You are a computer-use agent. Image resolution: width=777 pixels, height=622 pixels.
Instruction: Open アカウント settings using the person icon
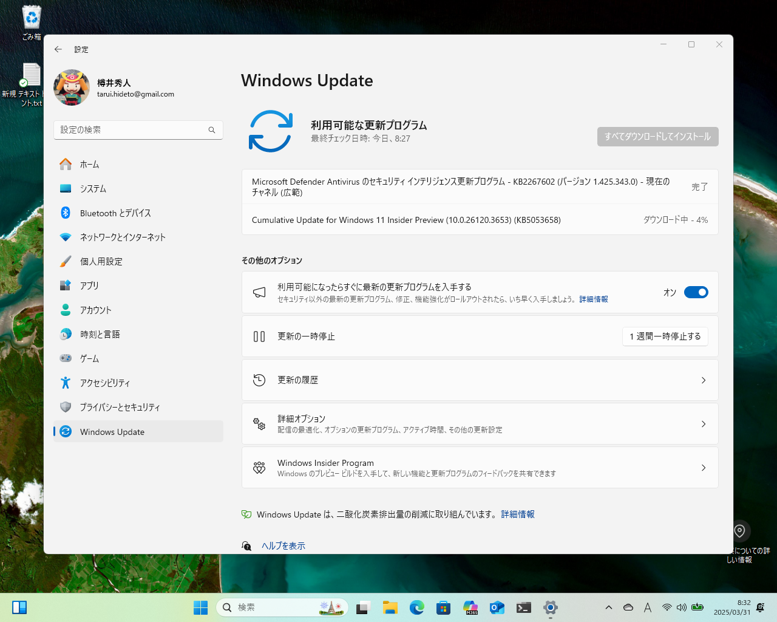pos(66,310)
